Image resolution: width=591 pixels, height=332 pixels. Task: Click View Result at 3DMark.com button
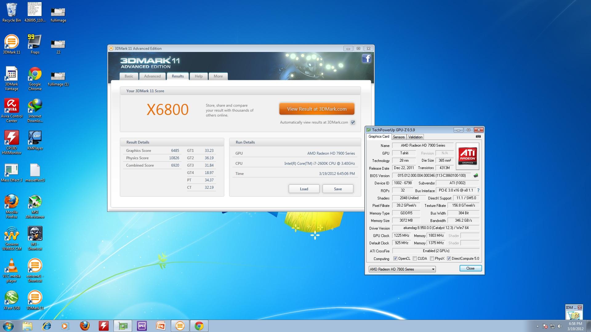pos(317,109)
